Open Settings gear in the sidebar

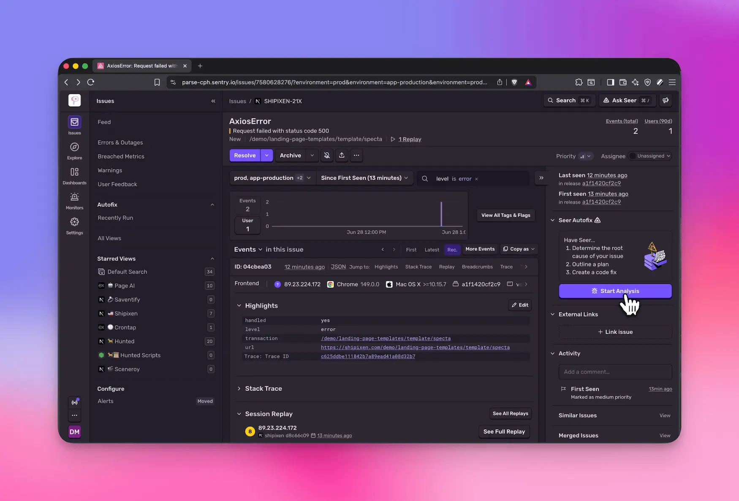point(74,222)
